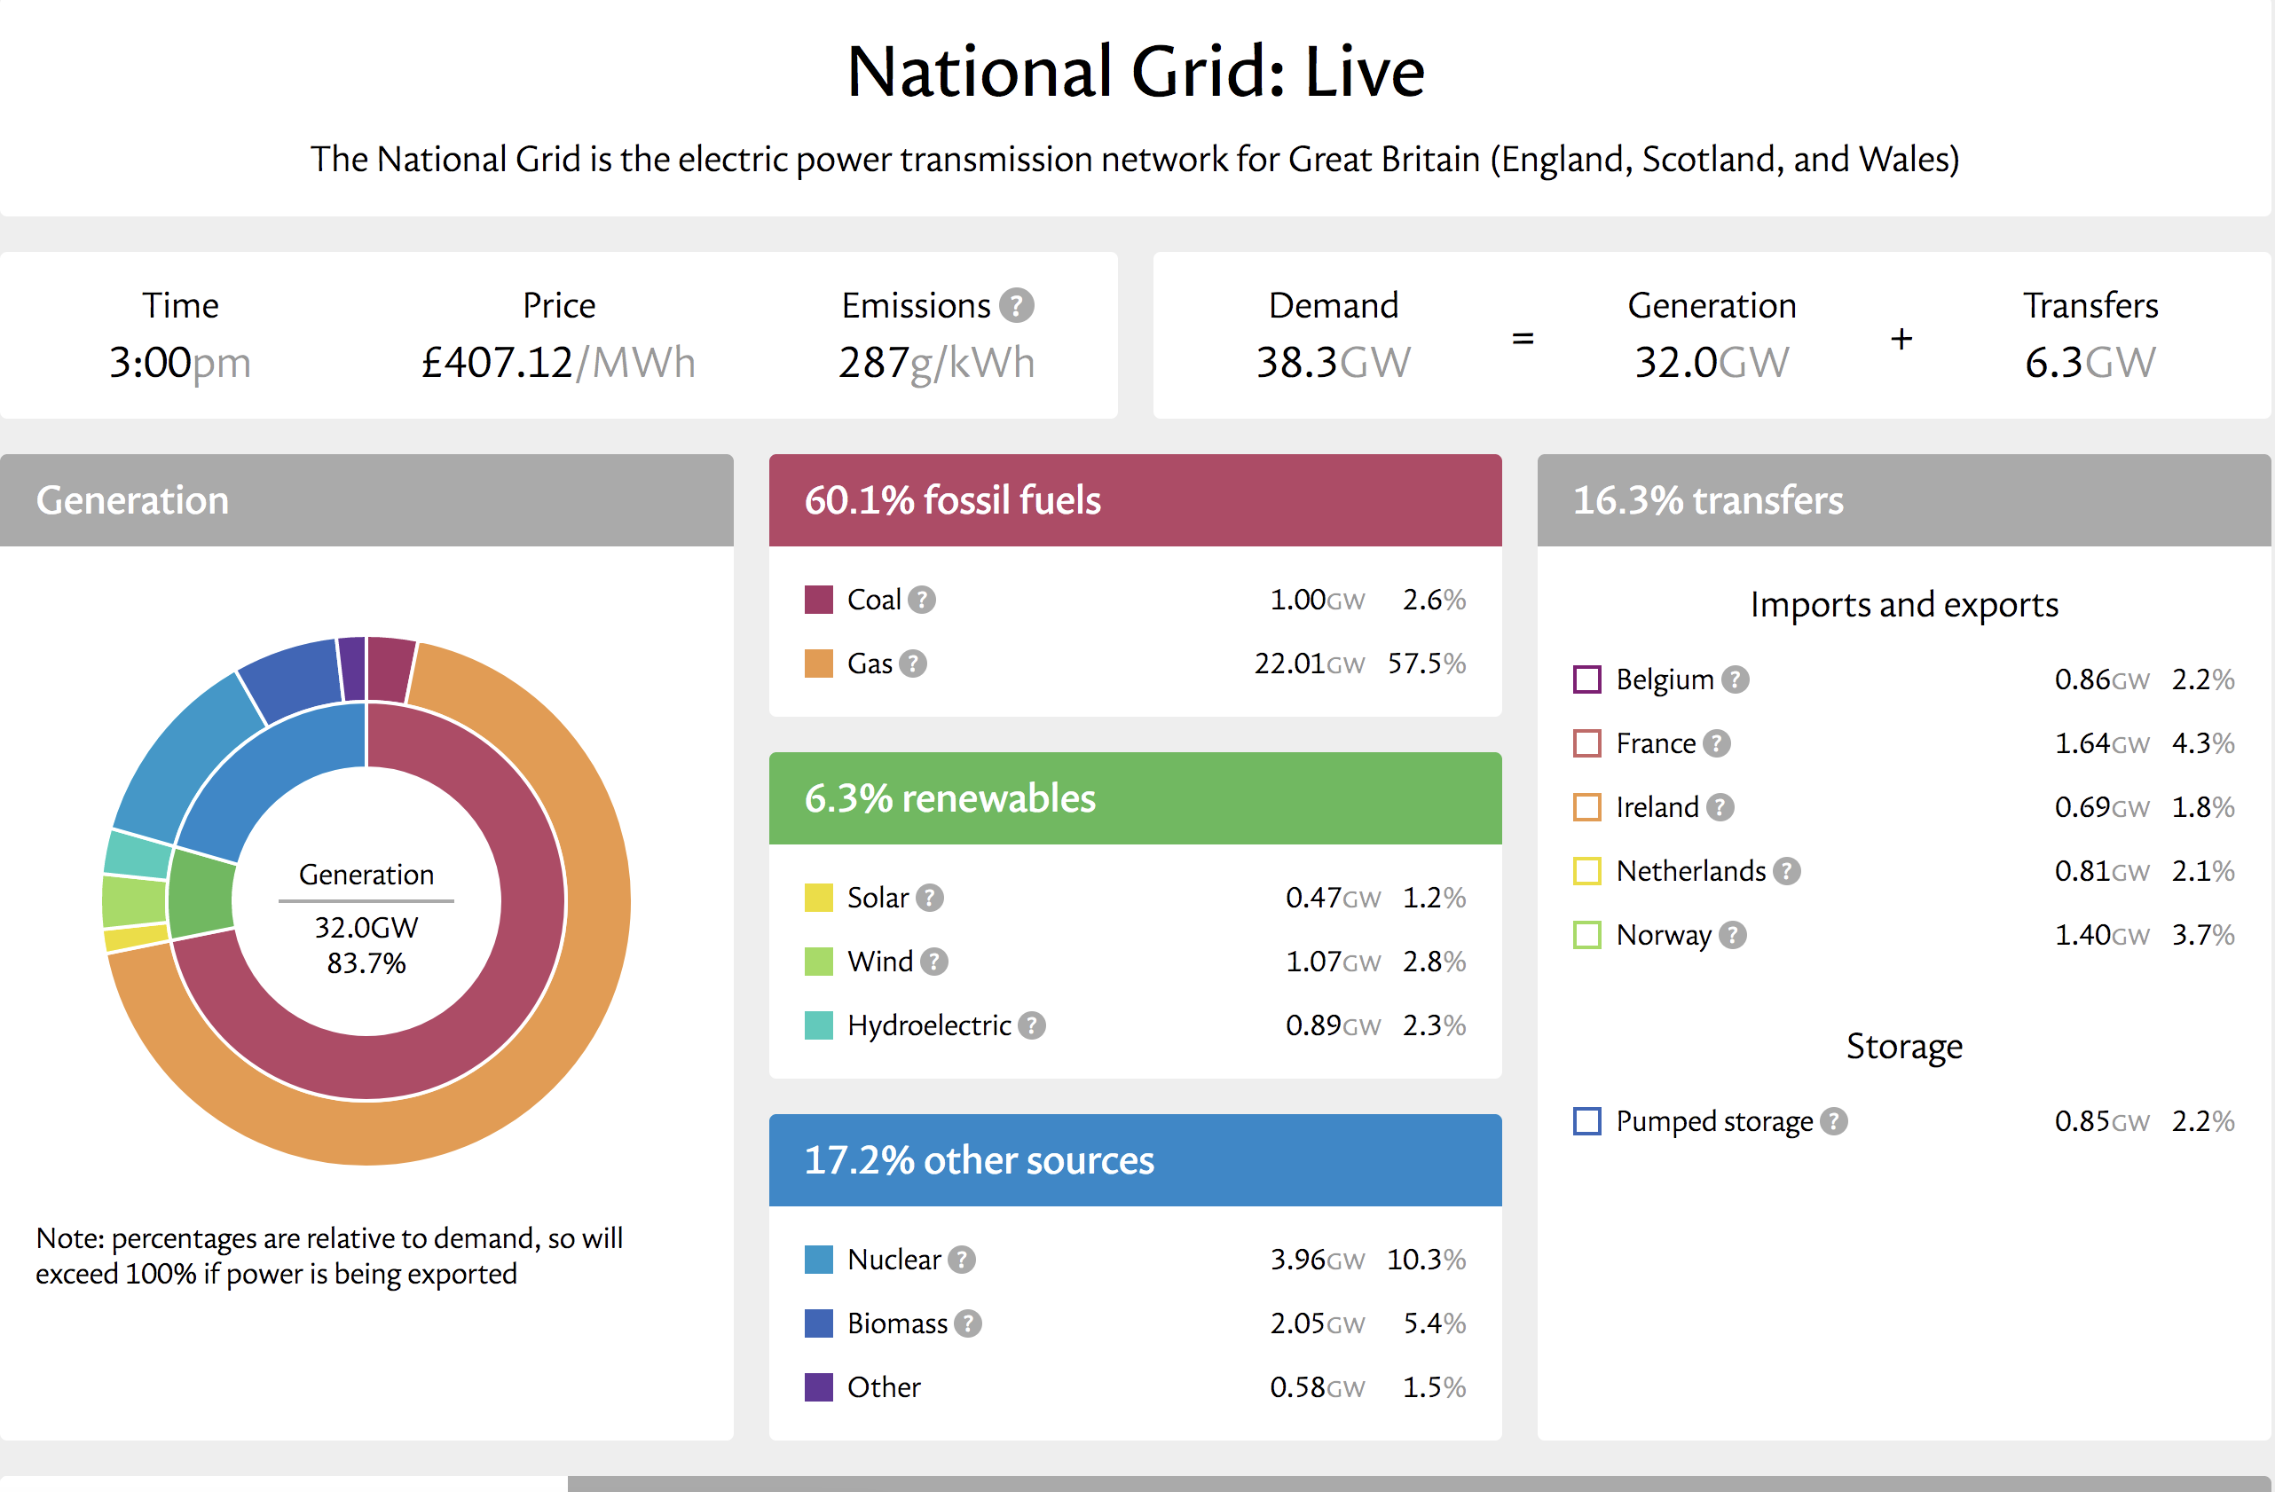
Task: Open the Coal info help icon
Action: coord(922,601)
